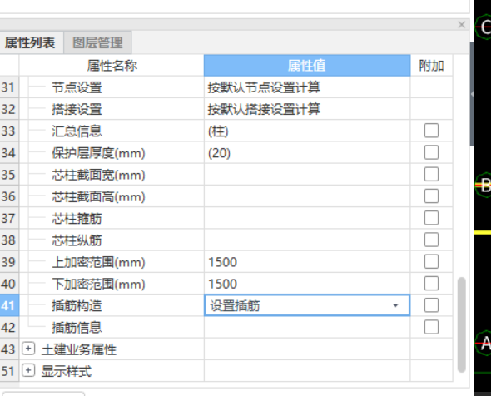Open the 插筋构造 dropdown arrow
Viewport: 491px width, 396px height.
click(x=395, y=305)
